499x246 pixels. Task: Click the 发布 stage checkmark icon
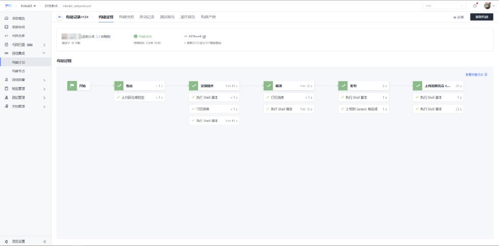343,86
